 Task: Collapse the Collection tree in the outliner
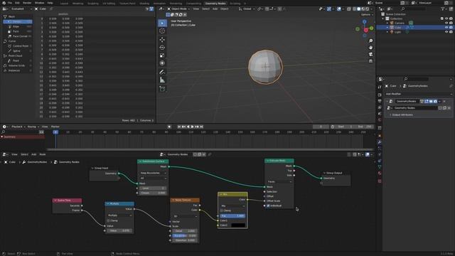383,18
